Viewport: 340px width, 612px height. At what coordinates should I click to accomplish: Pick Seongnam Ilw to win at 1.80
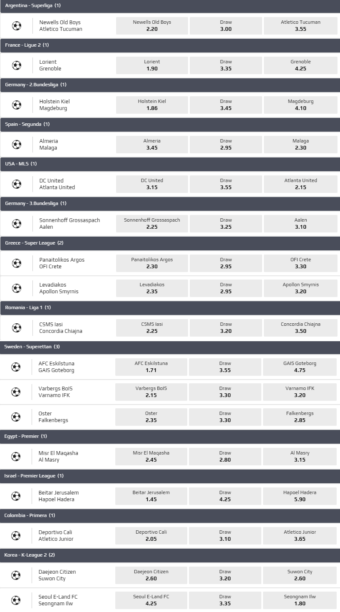click(300, 600)
